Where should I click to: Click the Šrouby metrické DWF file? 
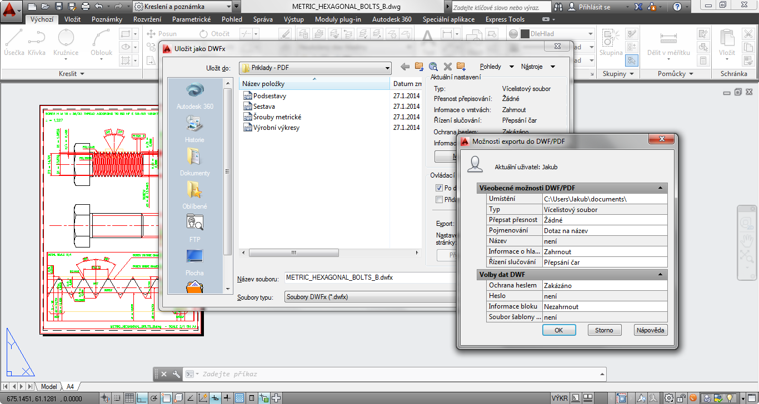point(277,117)
